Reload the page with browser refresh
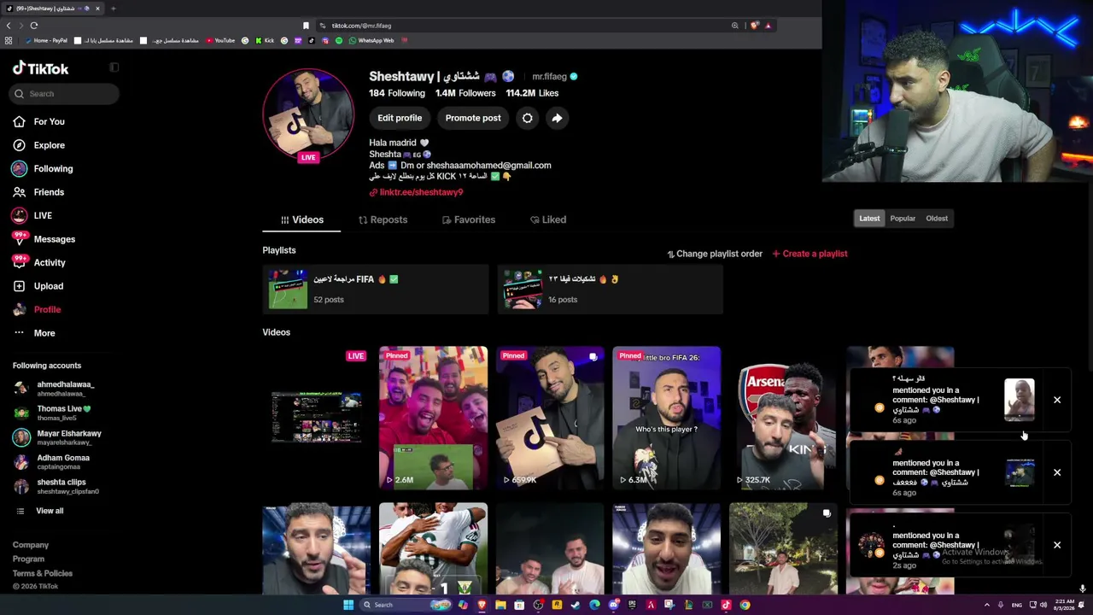Viewport: 1093px width, 615px height. pyautogui.click(x=34, y=26)
